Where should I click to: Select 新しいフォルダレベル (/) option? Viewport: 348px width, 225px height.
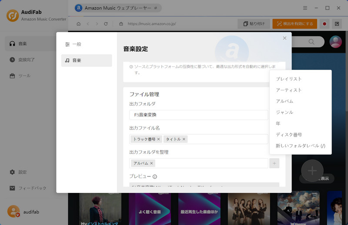point(301,146)
